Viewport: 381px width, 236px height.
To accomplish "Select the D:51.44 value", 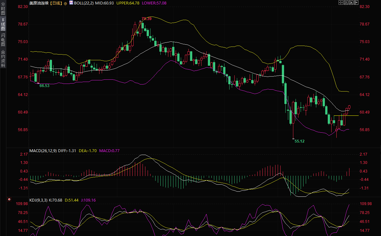I will 71,200.
